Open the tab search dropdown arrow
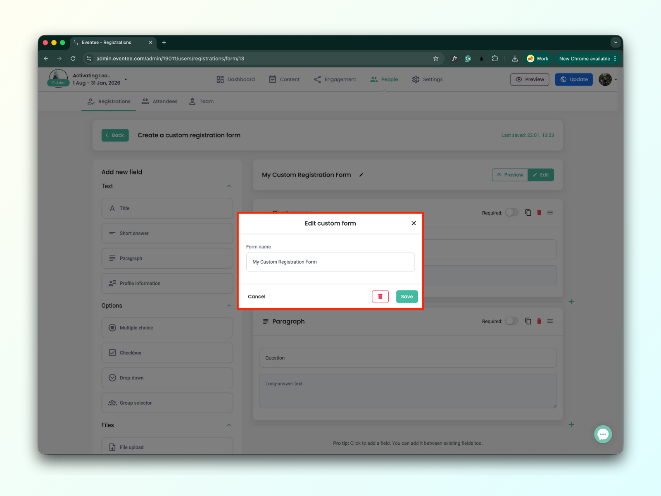Image resolution: width=661 pixels, height=496 pixels. point(616,42)
